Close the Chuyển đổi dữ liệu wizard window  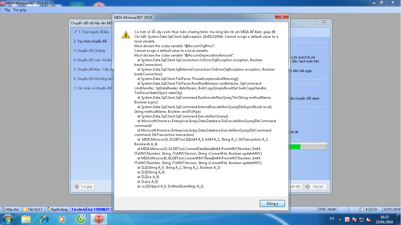[324, 22]
